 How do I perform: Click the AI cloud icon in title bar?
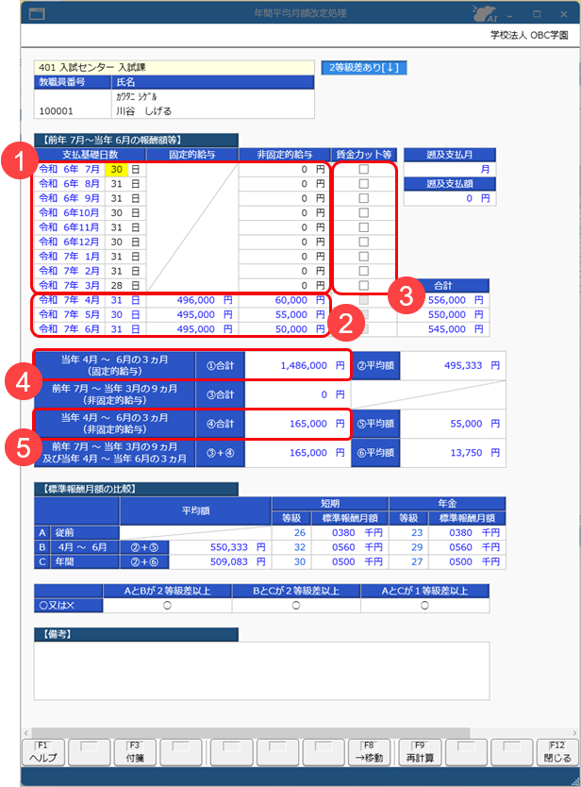click(484, 13)
